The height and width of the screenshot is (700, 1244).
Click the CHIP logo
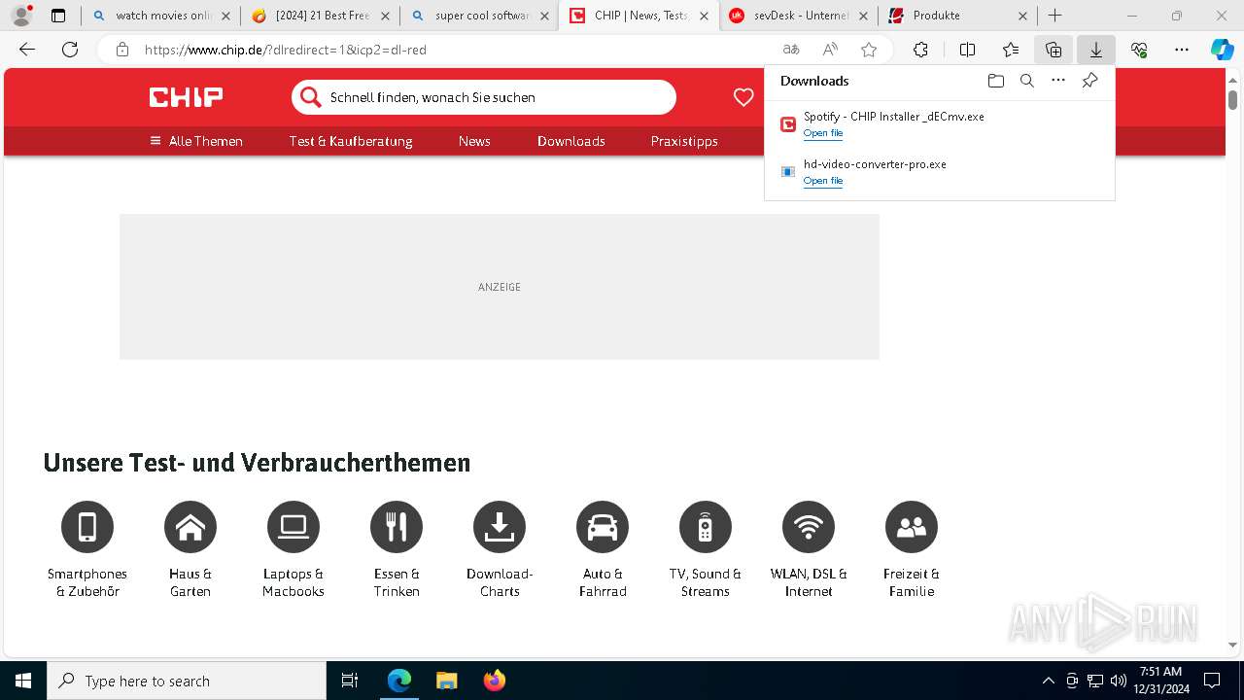point(186,97)
